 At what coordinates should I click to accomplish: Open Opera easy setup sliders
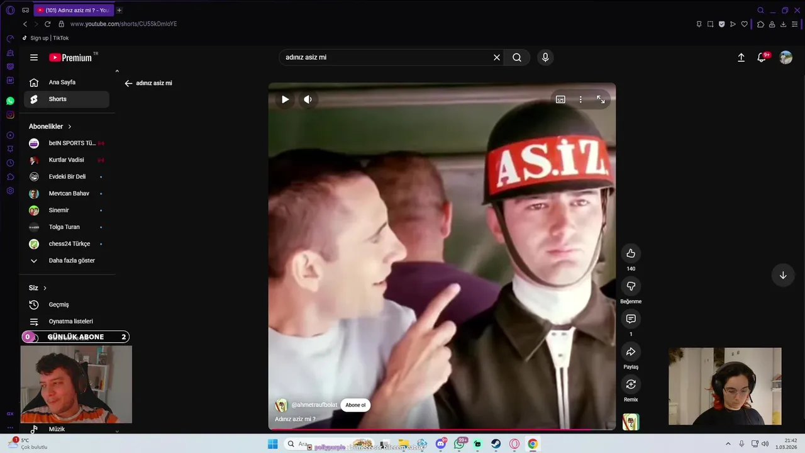tap(795, 24)
